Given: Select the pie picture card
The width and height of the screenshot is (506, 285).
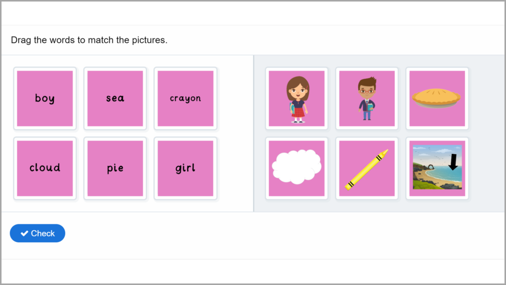Looking at the screenshot, I should tap(437, 99).
